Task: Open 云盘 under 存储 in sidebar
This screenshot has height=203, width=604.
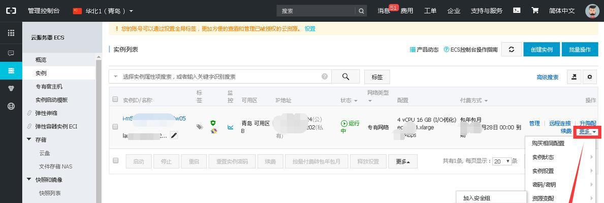Action: click(45, 153)
